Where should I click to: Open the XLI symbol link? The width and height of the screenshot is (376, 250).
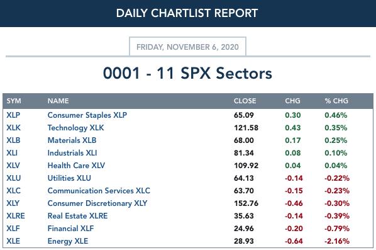tap(12, 153)
